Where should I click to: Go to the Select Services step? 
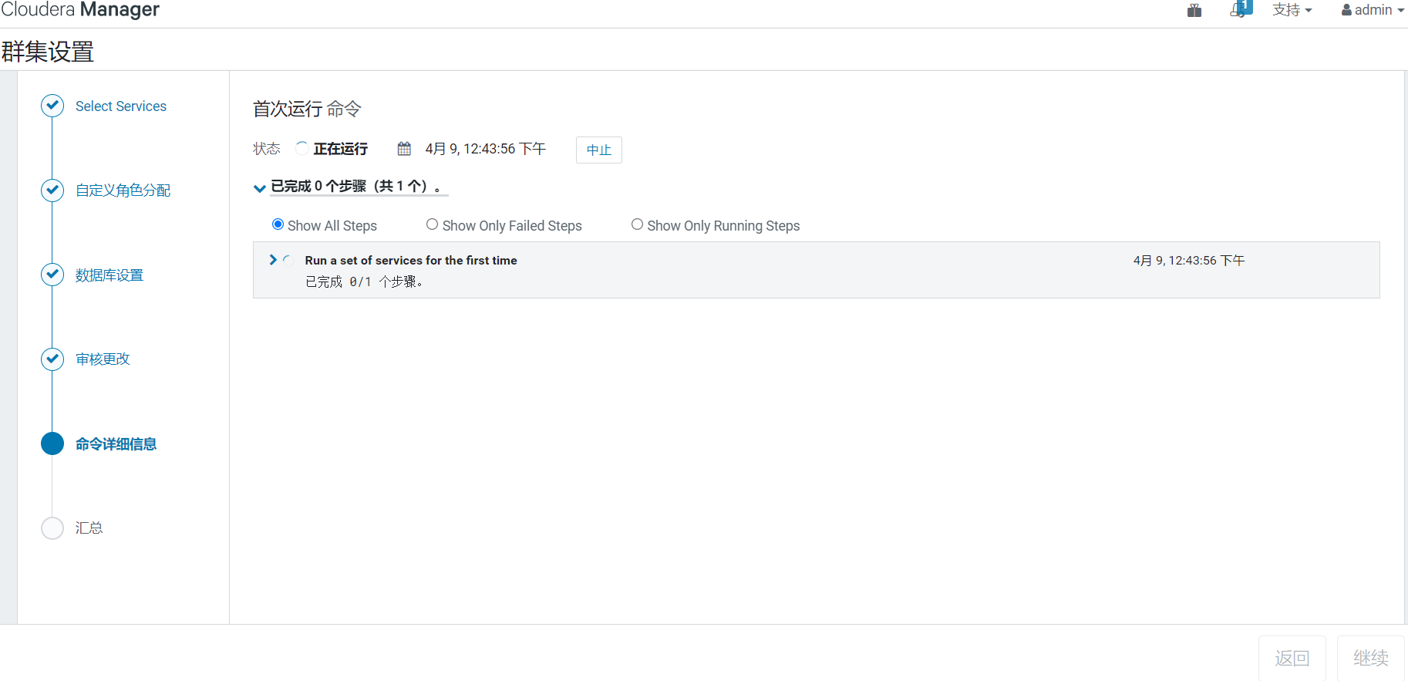point(121,106)
